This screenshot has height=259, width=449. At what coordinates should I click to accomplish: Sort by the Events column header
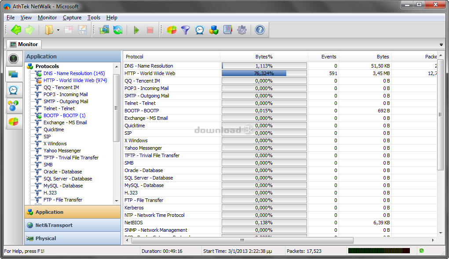tap(323, 57)
